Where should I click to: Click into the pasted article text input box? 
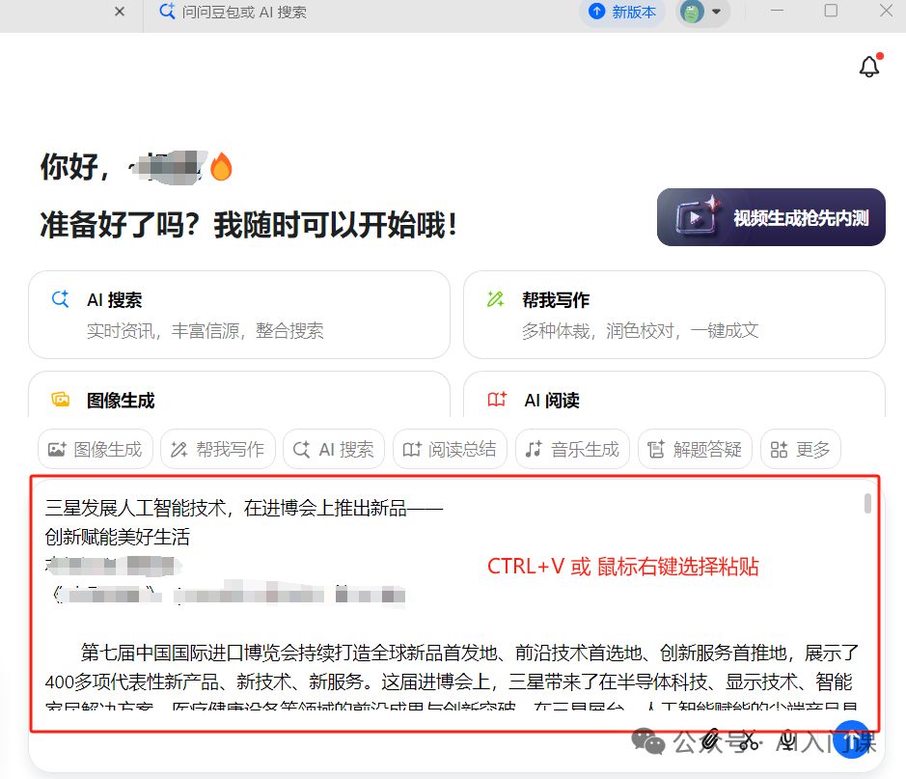tap(454, 603)
